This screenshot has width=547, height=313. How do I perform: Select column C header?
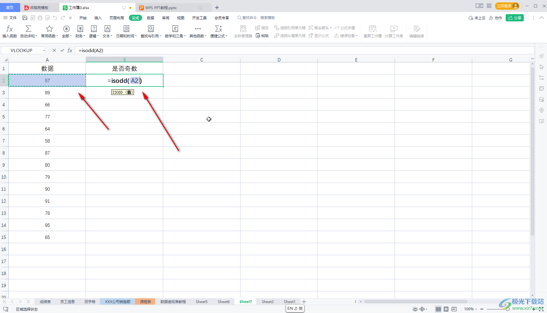[x=202, y=60]
